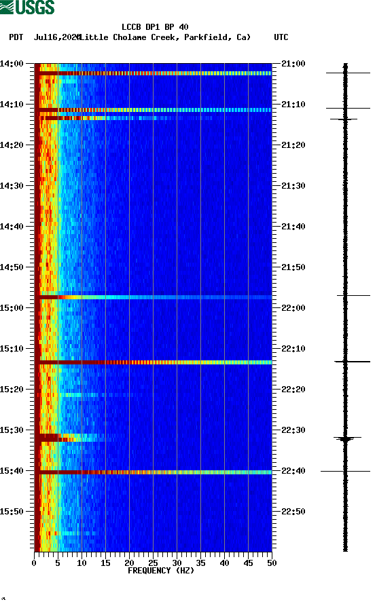Click the "14:40" PDT time label

click(x=12, y=227)
